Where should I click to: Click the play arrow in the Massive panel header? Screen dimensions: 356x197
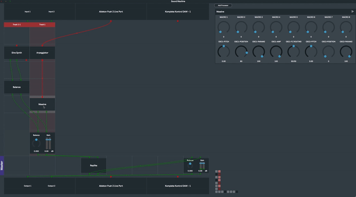[352, 12]
